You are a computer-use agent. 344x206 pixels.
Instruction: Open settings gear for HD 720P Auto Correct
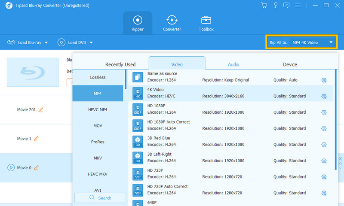[324, 193]
